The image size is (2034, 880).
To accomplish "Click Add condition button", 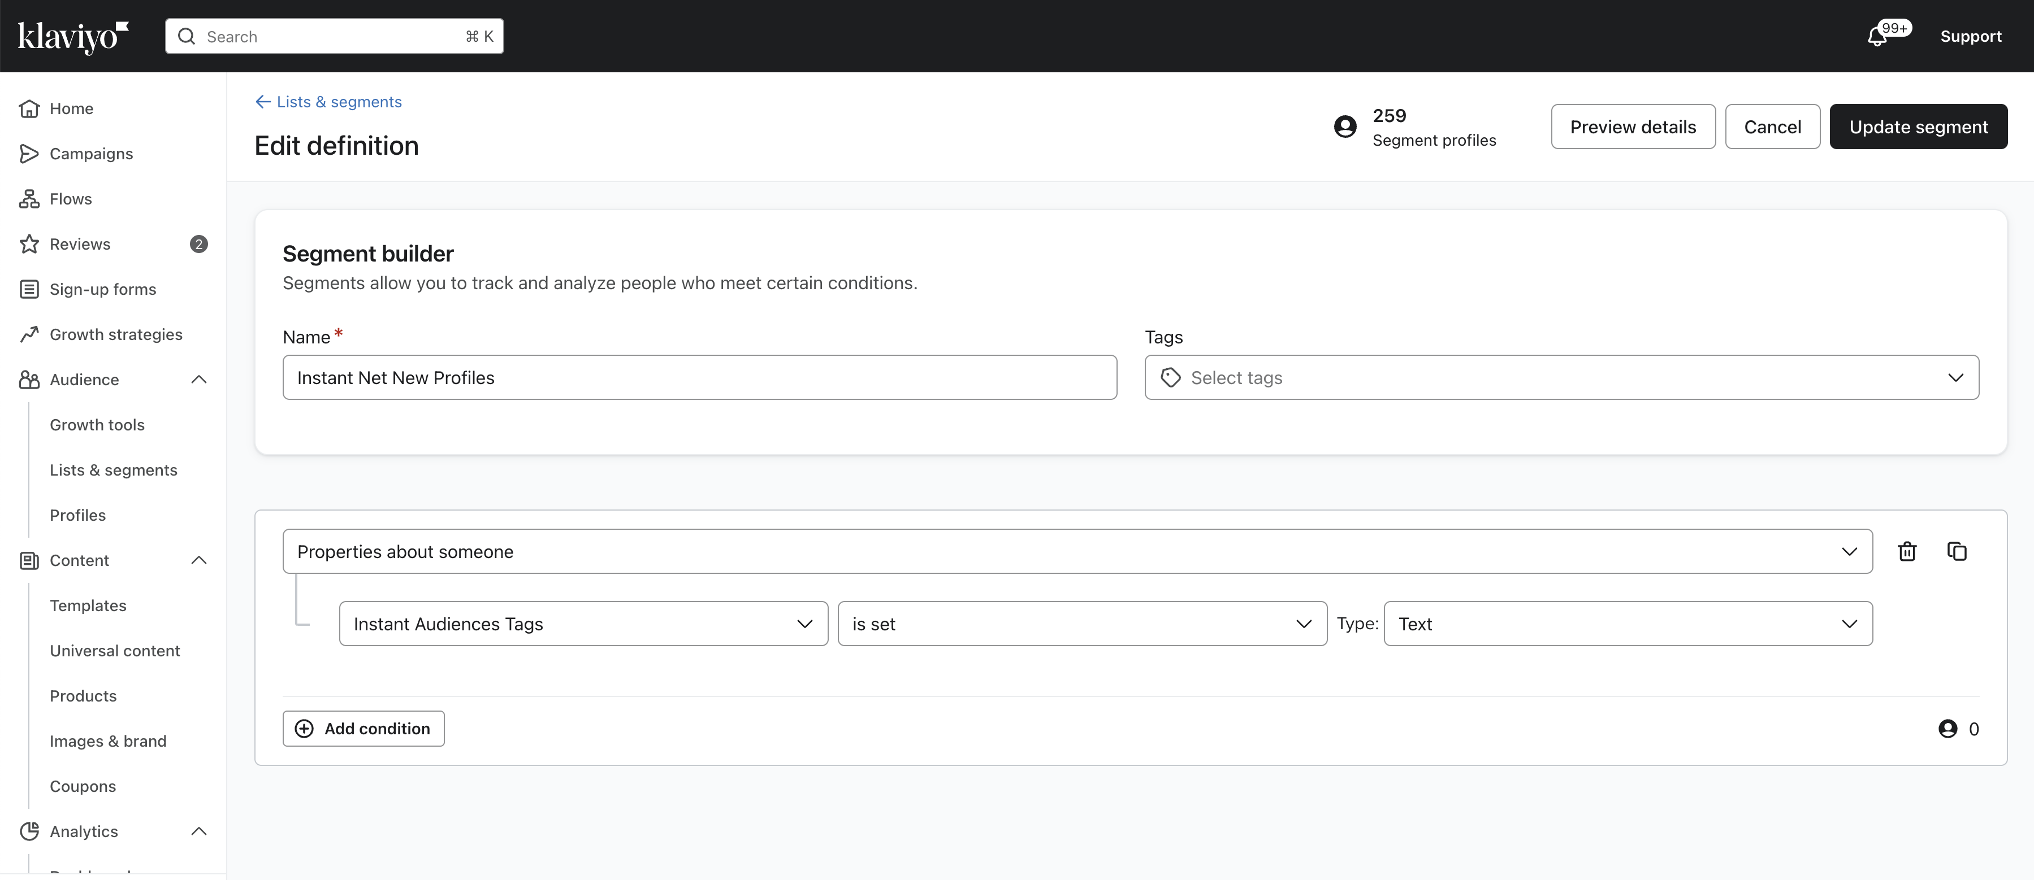I will [363, 729].
